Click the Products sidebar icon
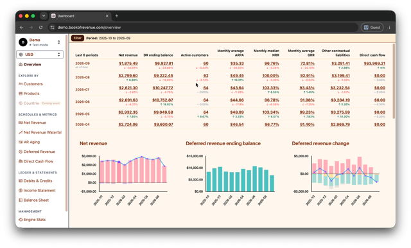The image size is (411, 248). (21, 94)
